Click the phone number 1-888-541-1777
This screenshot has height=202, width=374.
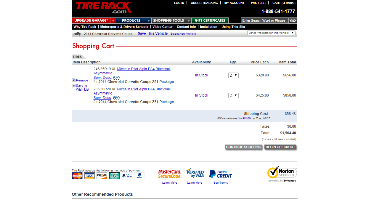point(278,12)
